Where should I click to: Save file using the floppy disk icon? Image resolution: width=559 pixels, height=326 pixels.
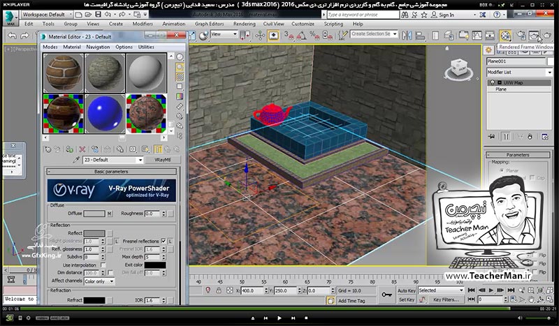pyautogui.click(x=98, y=15)
